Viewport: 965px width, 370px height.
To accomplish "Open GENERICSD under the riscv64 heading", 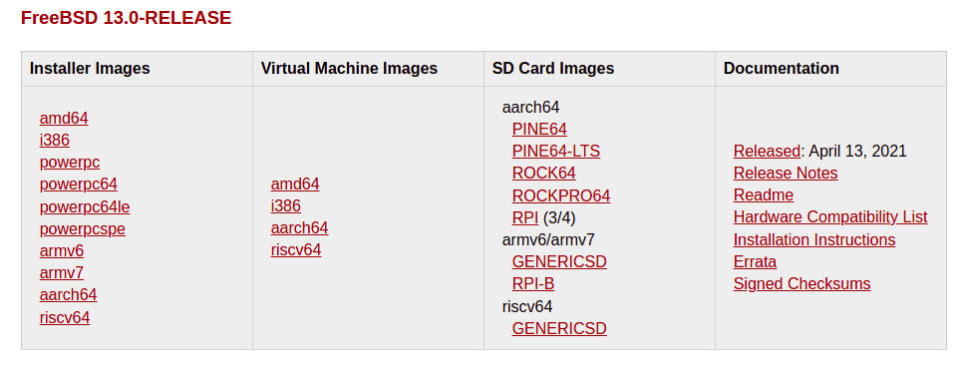I will coord(559,328).
